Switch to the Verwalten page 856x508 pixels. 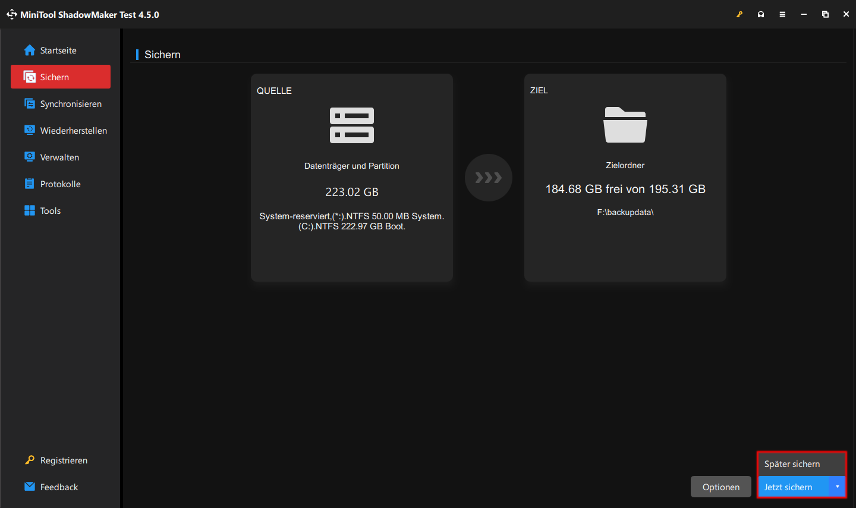coord(52,157)
